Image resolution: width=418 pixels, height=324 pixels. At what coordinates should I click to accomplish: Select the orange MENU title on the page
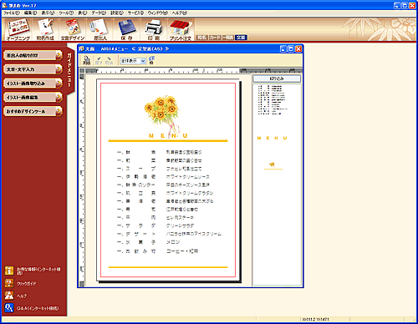[x=168, y=136]
